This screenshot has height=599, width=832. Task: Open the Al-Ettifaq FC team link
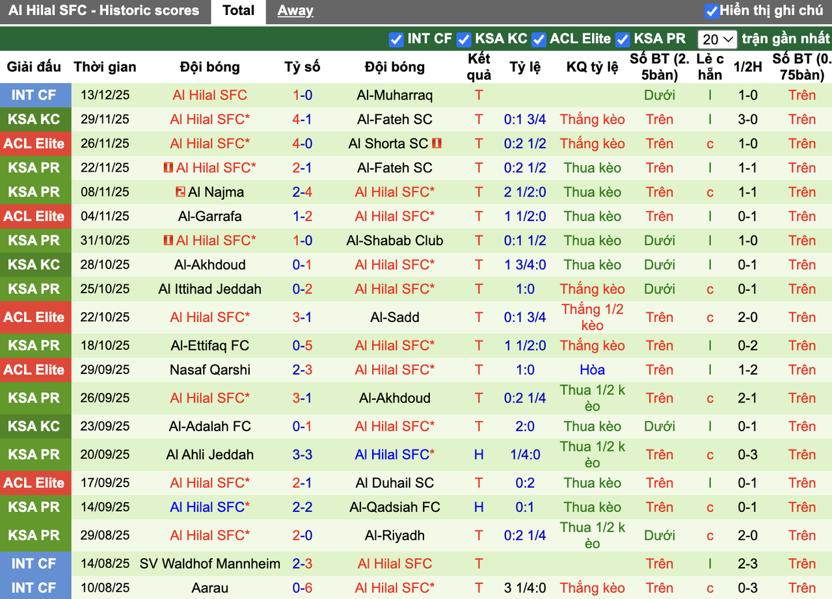point(209,345)
